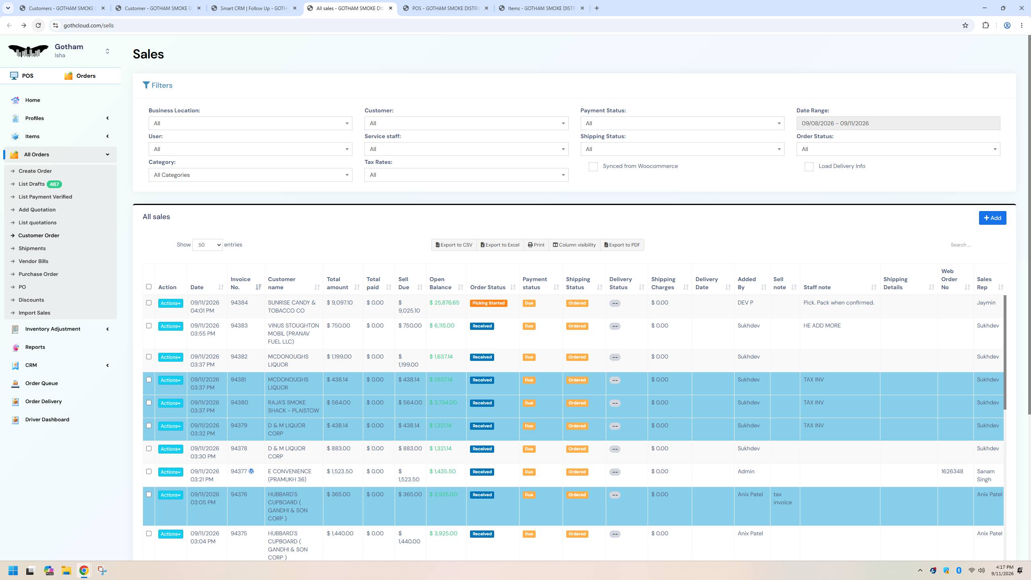1031x580 pixels.
Task: Click the Date Range input field
Action: [898, 123]
